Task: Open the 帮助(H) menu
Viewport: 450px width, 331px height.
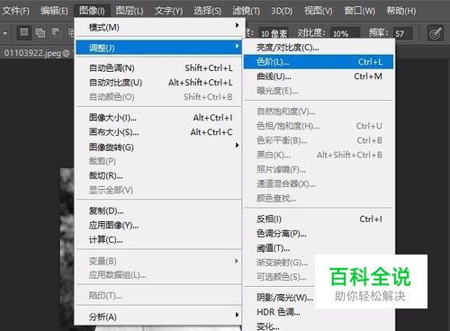Action: coord(401,11)
